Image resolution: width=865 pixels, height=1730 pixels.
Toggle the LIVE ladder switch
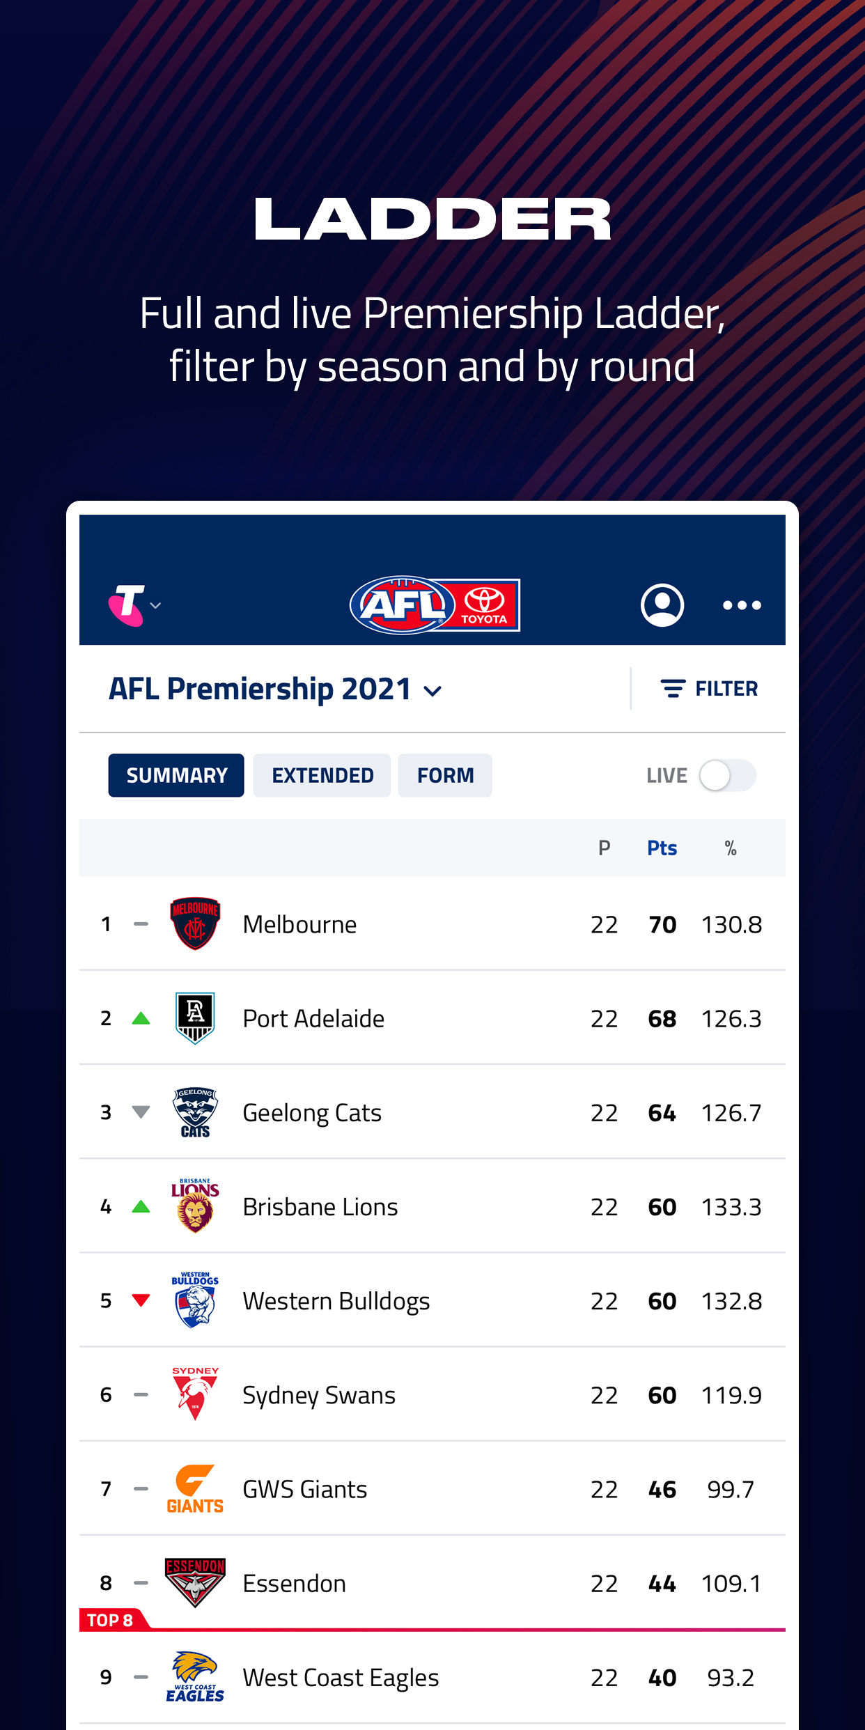pyautogui.click(x=726, y=775)
